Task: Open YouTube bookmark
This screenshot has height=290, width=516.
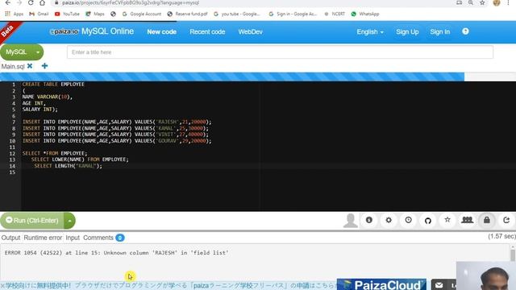Action: (67, 14)
